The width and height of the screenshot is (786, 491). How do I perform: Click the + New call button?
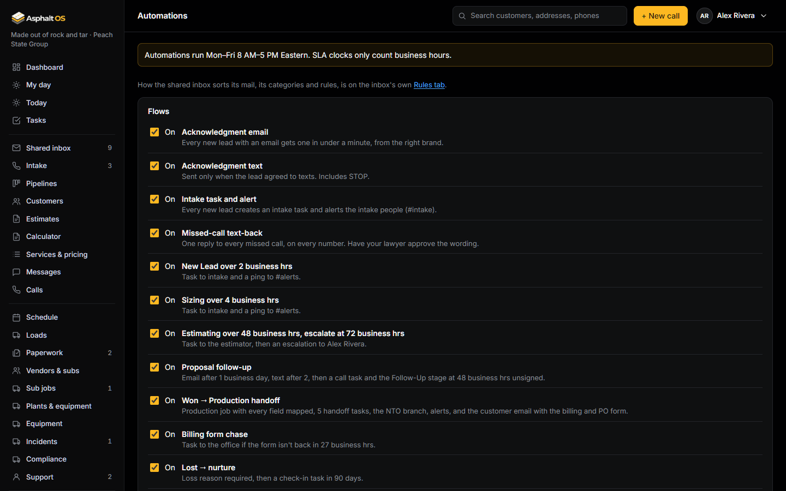coord(660,16)
